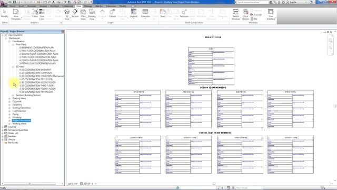Start the Section tool

pyautogui.click(x=75, y=13)
